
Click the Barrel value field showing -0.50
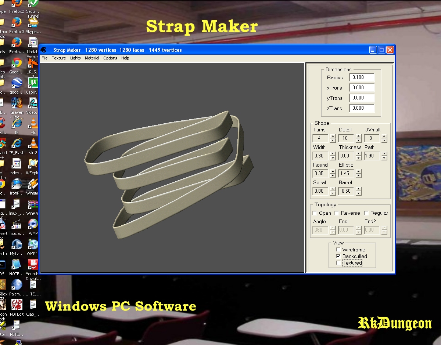[347, 191]
